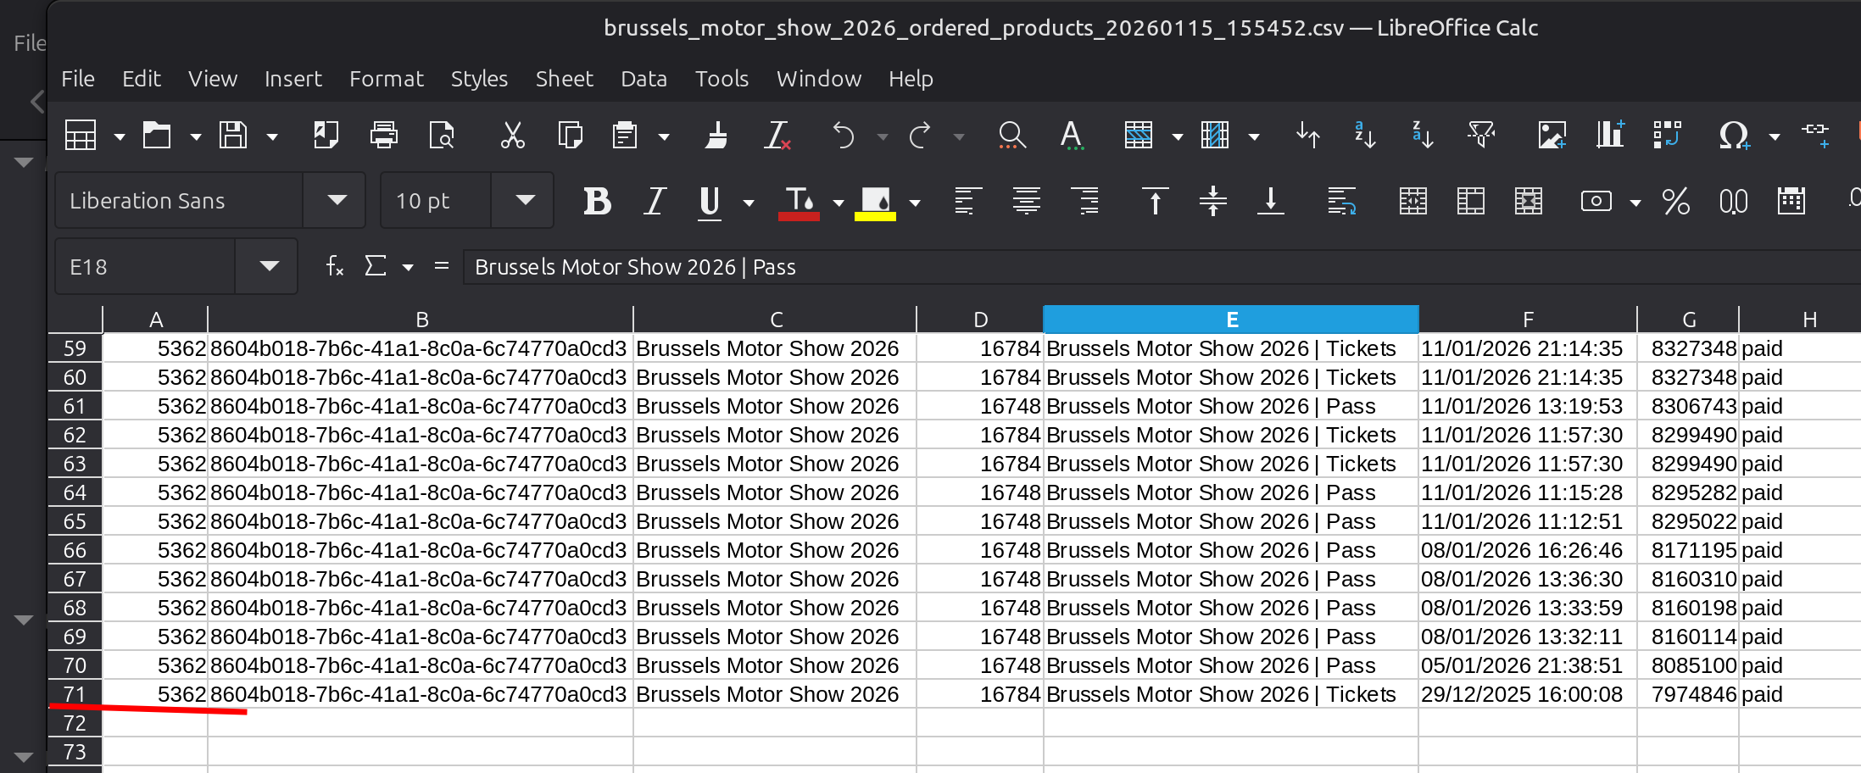Open the Format menu
1861x773 pixels.
point(386,79)
